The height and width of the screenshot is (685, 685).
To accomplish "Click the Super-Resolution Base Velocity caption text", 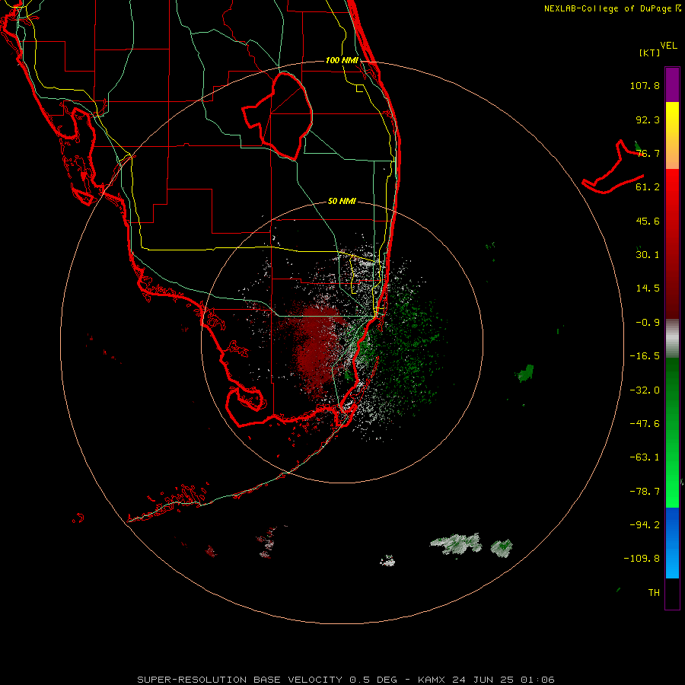I will coord(346,680).
